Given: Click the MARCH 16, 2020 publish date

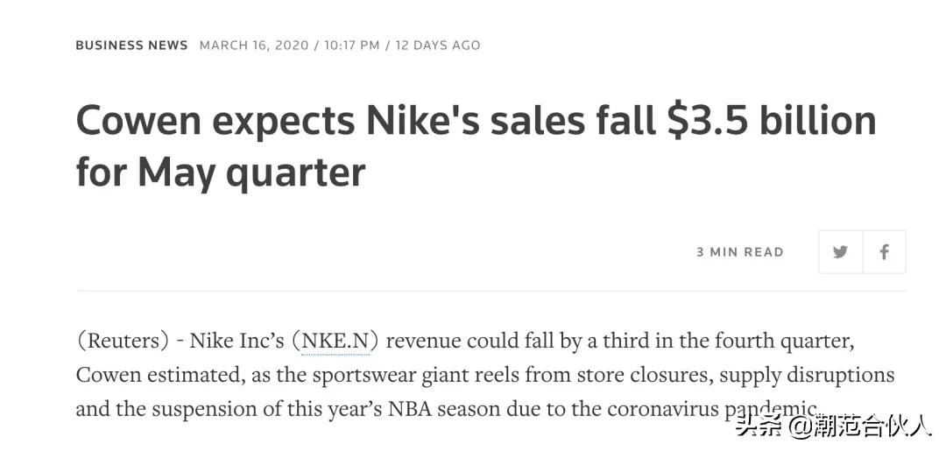Looking at the screenshot, I should (x=254, y=45).
